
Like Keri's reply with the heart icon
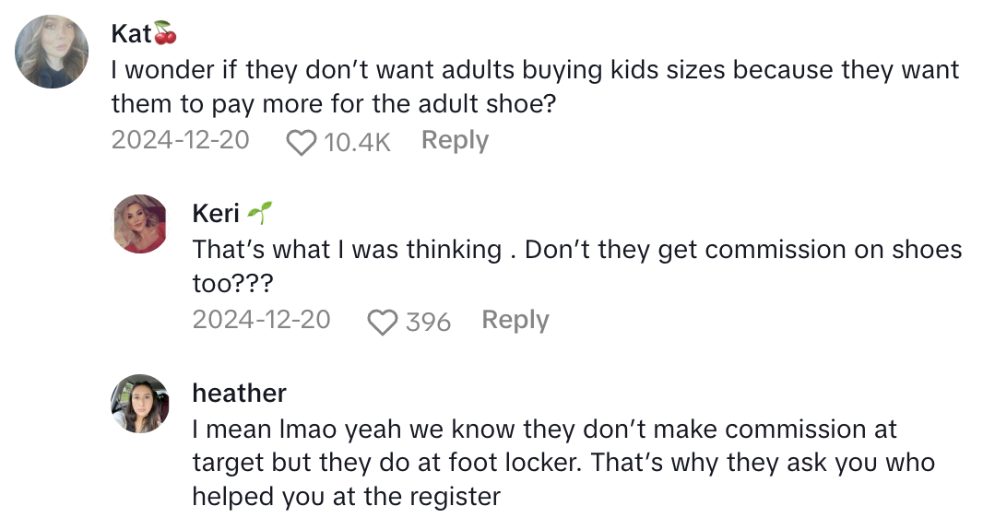pyautogui.click(x=382, y=322)
